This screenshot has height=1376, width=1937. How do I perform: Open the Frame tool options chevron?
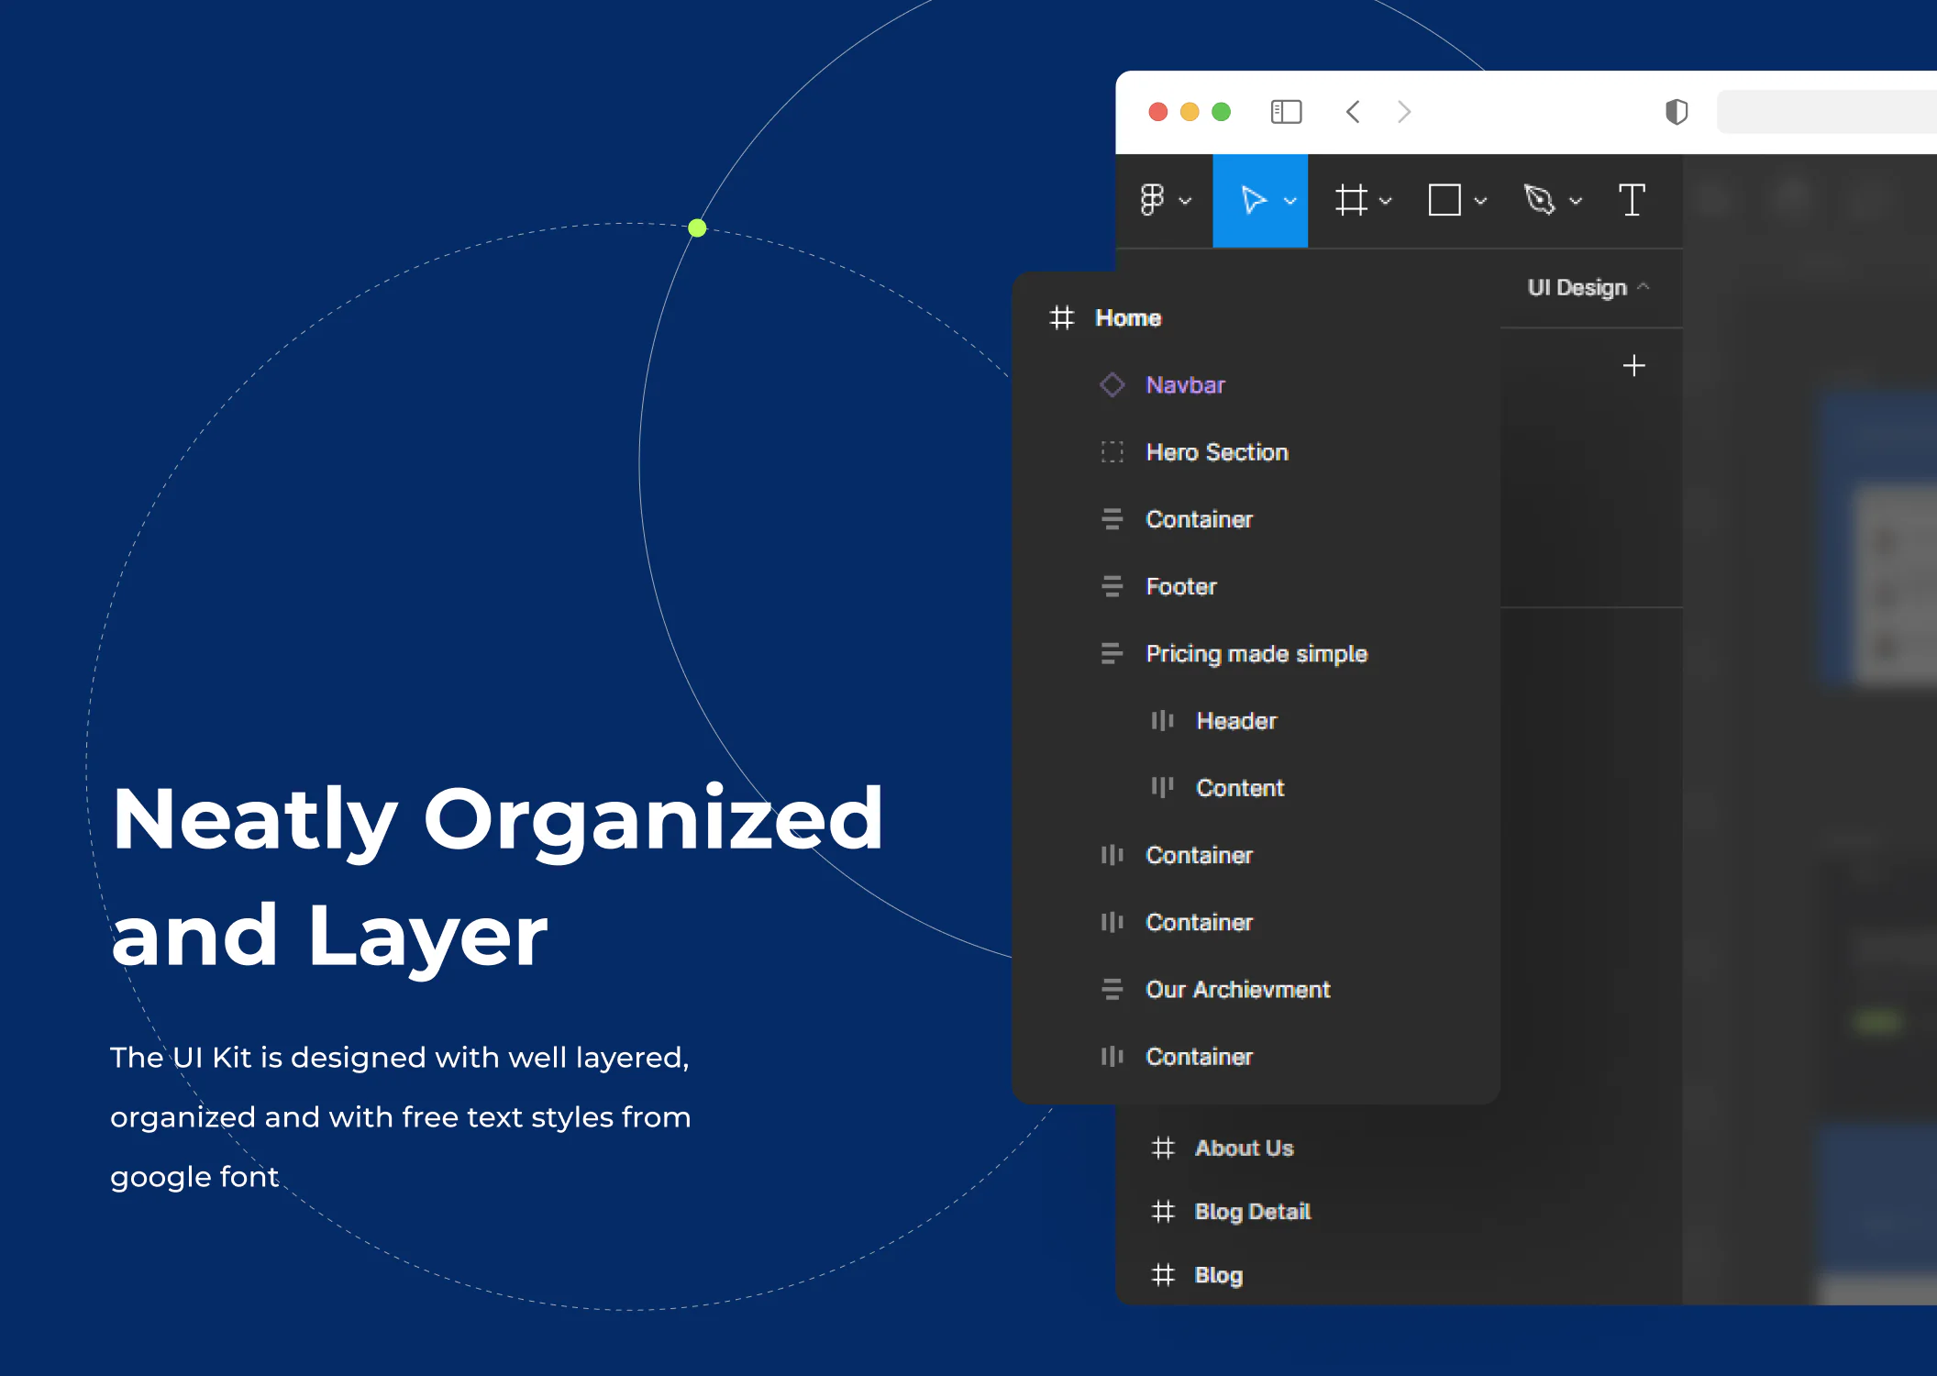tap(1385, 201)
